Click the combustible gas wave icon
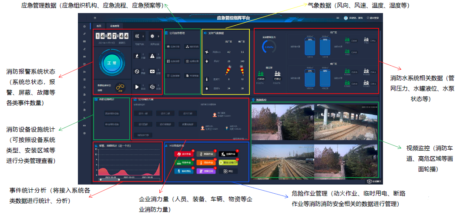This screenshot has height=215, width=460. click(138, 36)
